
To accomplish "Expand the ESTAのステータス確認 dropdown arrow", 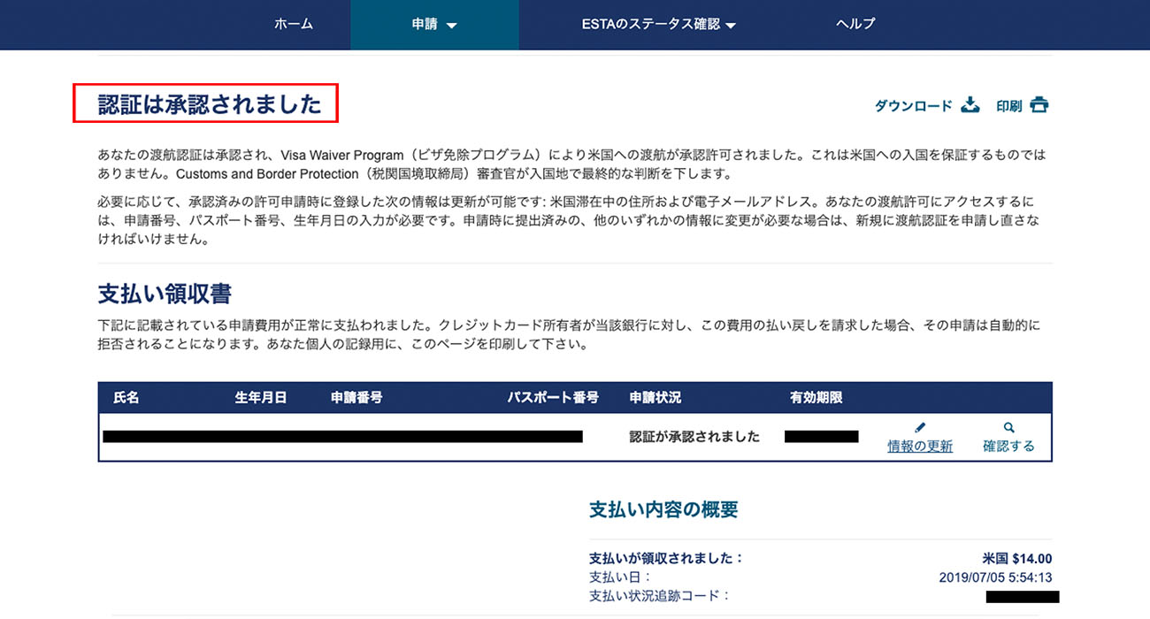I will (x=731, y=26).
